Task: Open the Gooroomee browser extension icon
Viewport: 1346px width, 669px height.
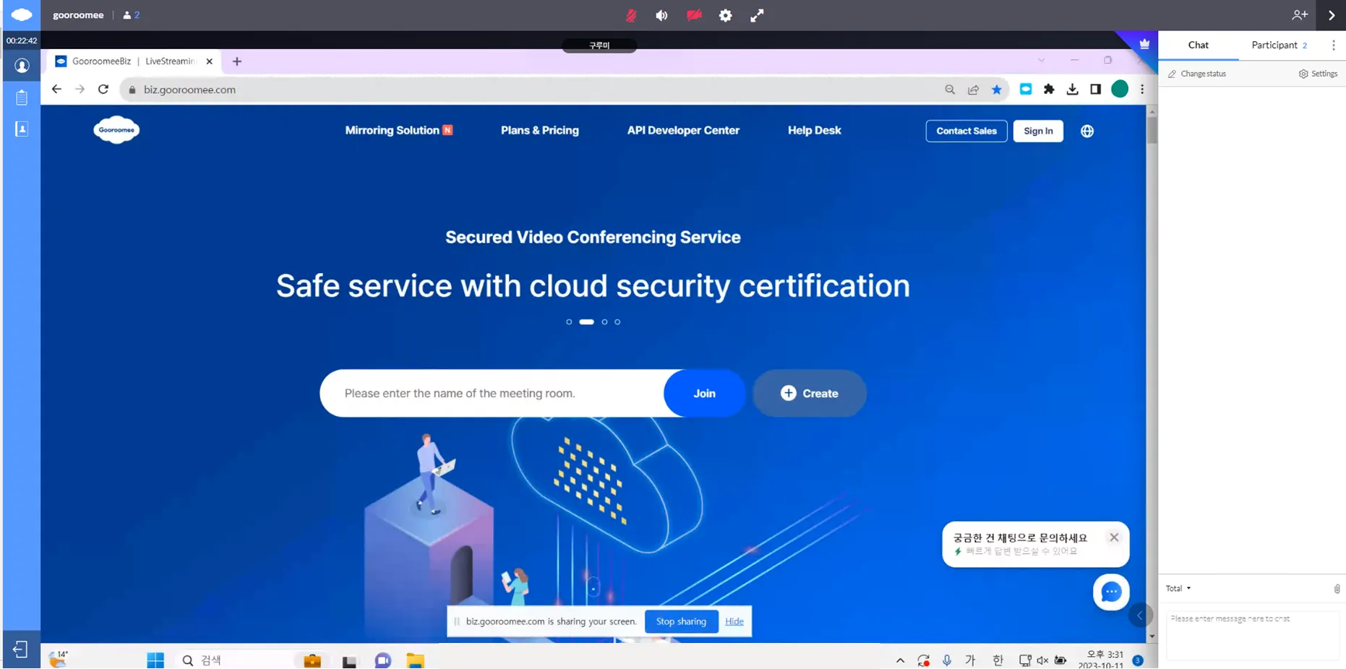Action: 1026,90
